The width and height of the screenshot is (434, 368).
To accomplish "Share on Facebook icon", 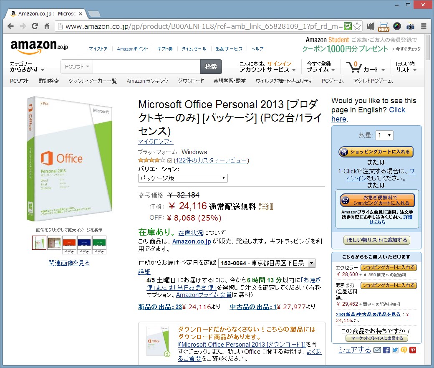I will pos(386,350).
